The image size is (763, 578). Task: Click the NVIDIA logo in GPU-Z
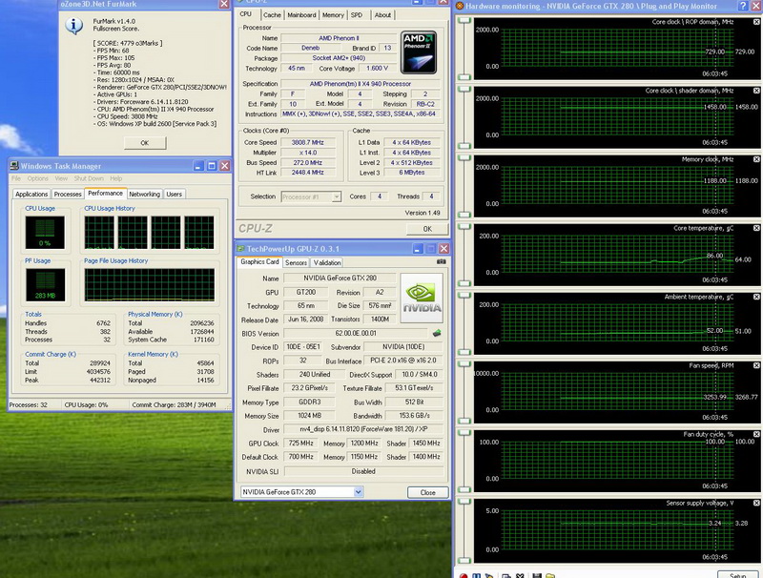point(422,298)
